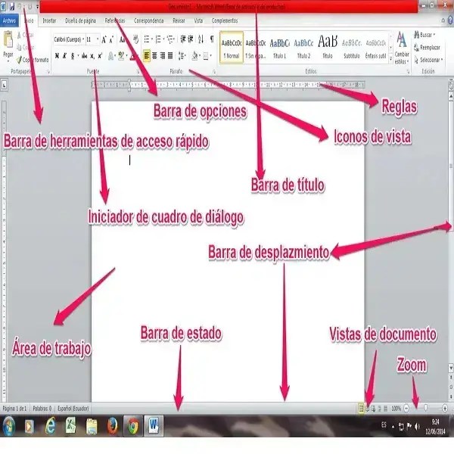Click the clear formatting icon

click(x=135, y=39)
